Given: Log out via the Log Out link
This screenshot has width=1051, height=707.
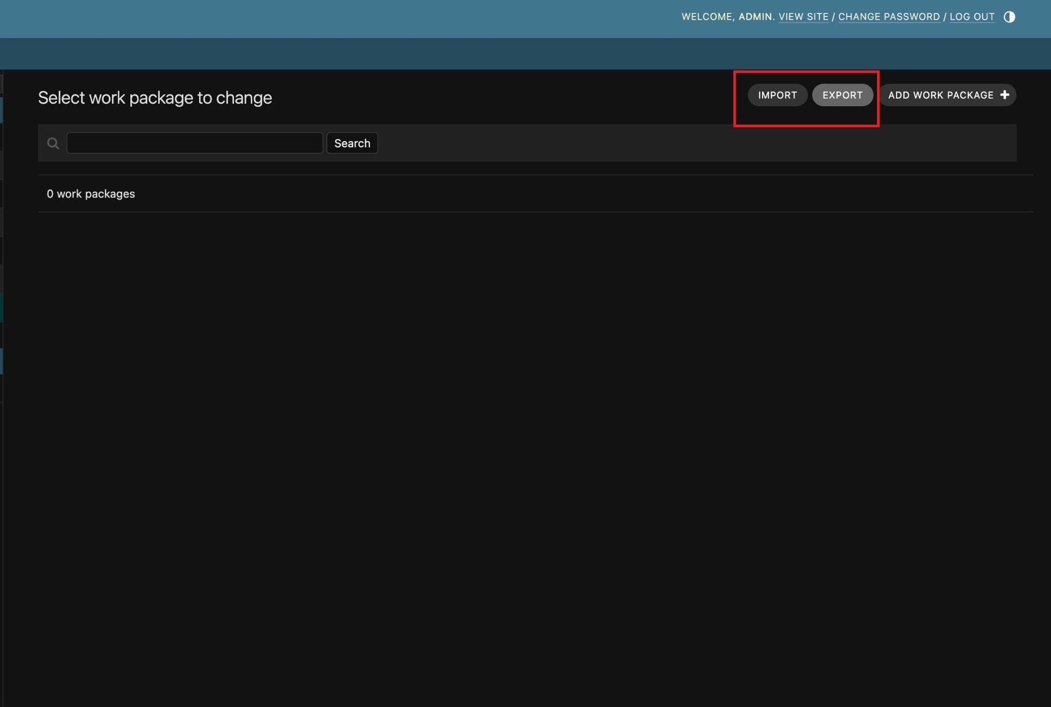Looking at the screenshot, I should pos(972,17).
